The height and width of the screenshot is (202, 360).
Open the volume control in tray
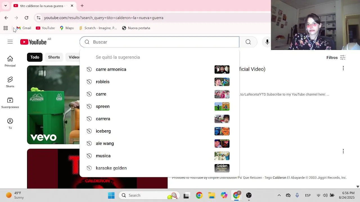point(325,195)
